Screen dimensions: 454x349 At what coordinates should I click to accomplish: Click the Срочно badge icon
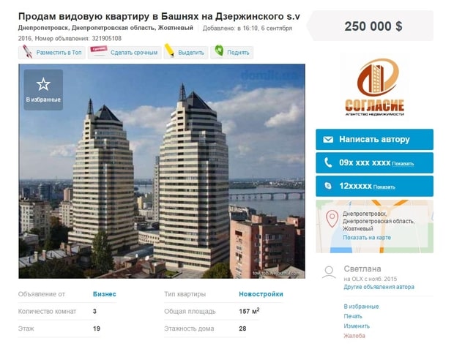99,50
